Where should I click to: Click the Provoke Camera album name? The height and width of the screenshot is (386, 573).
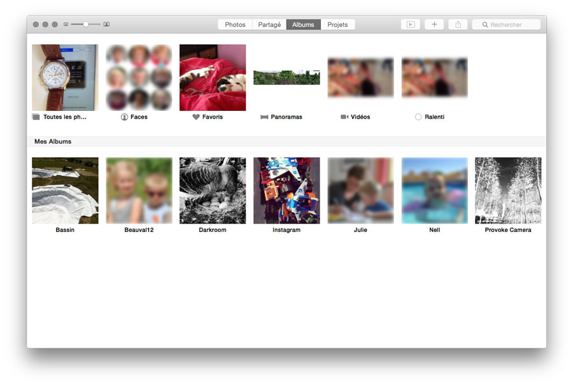pyautogui.click(x=508, y=230)
